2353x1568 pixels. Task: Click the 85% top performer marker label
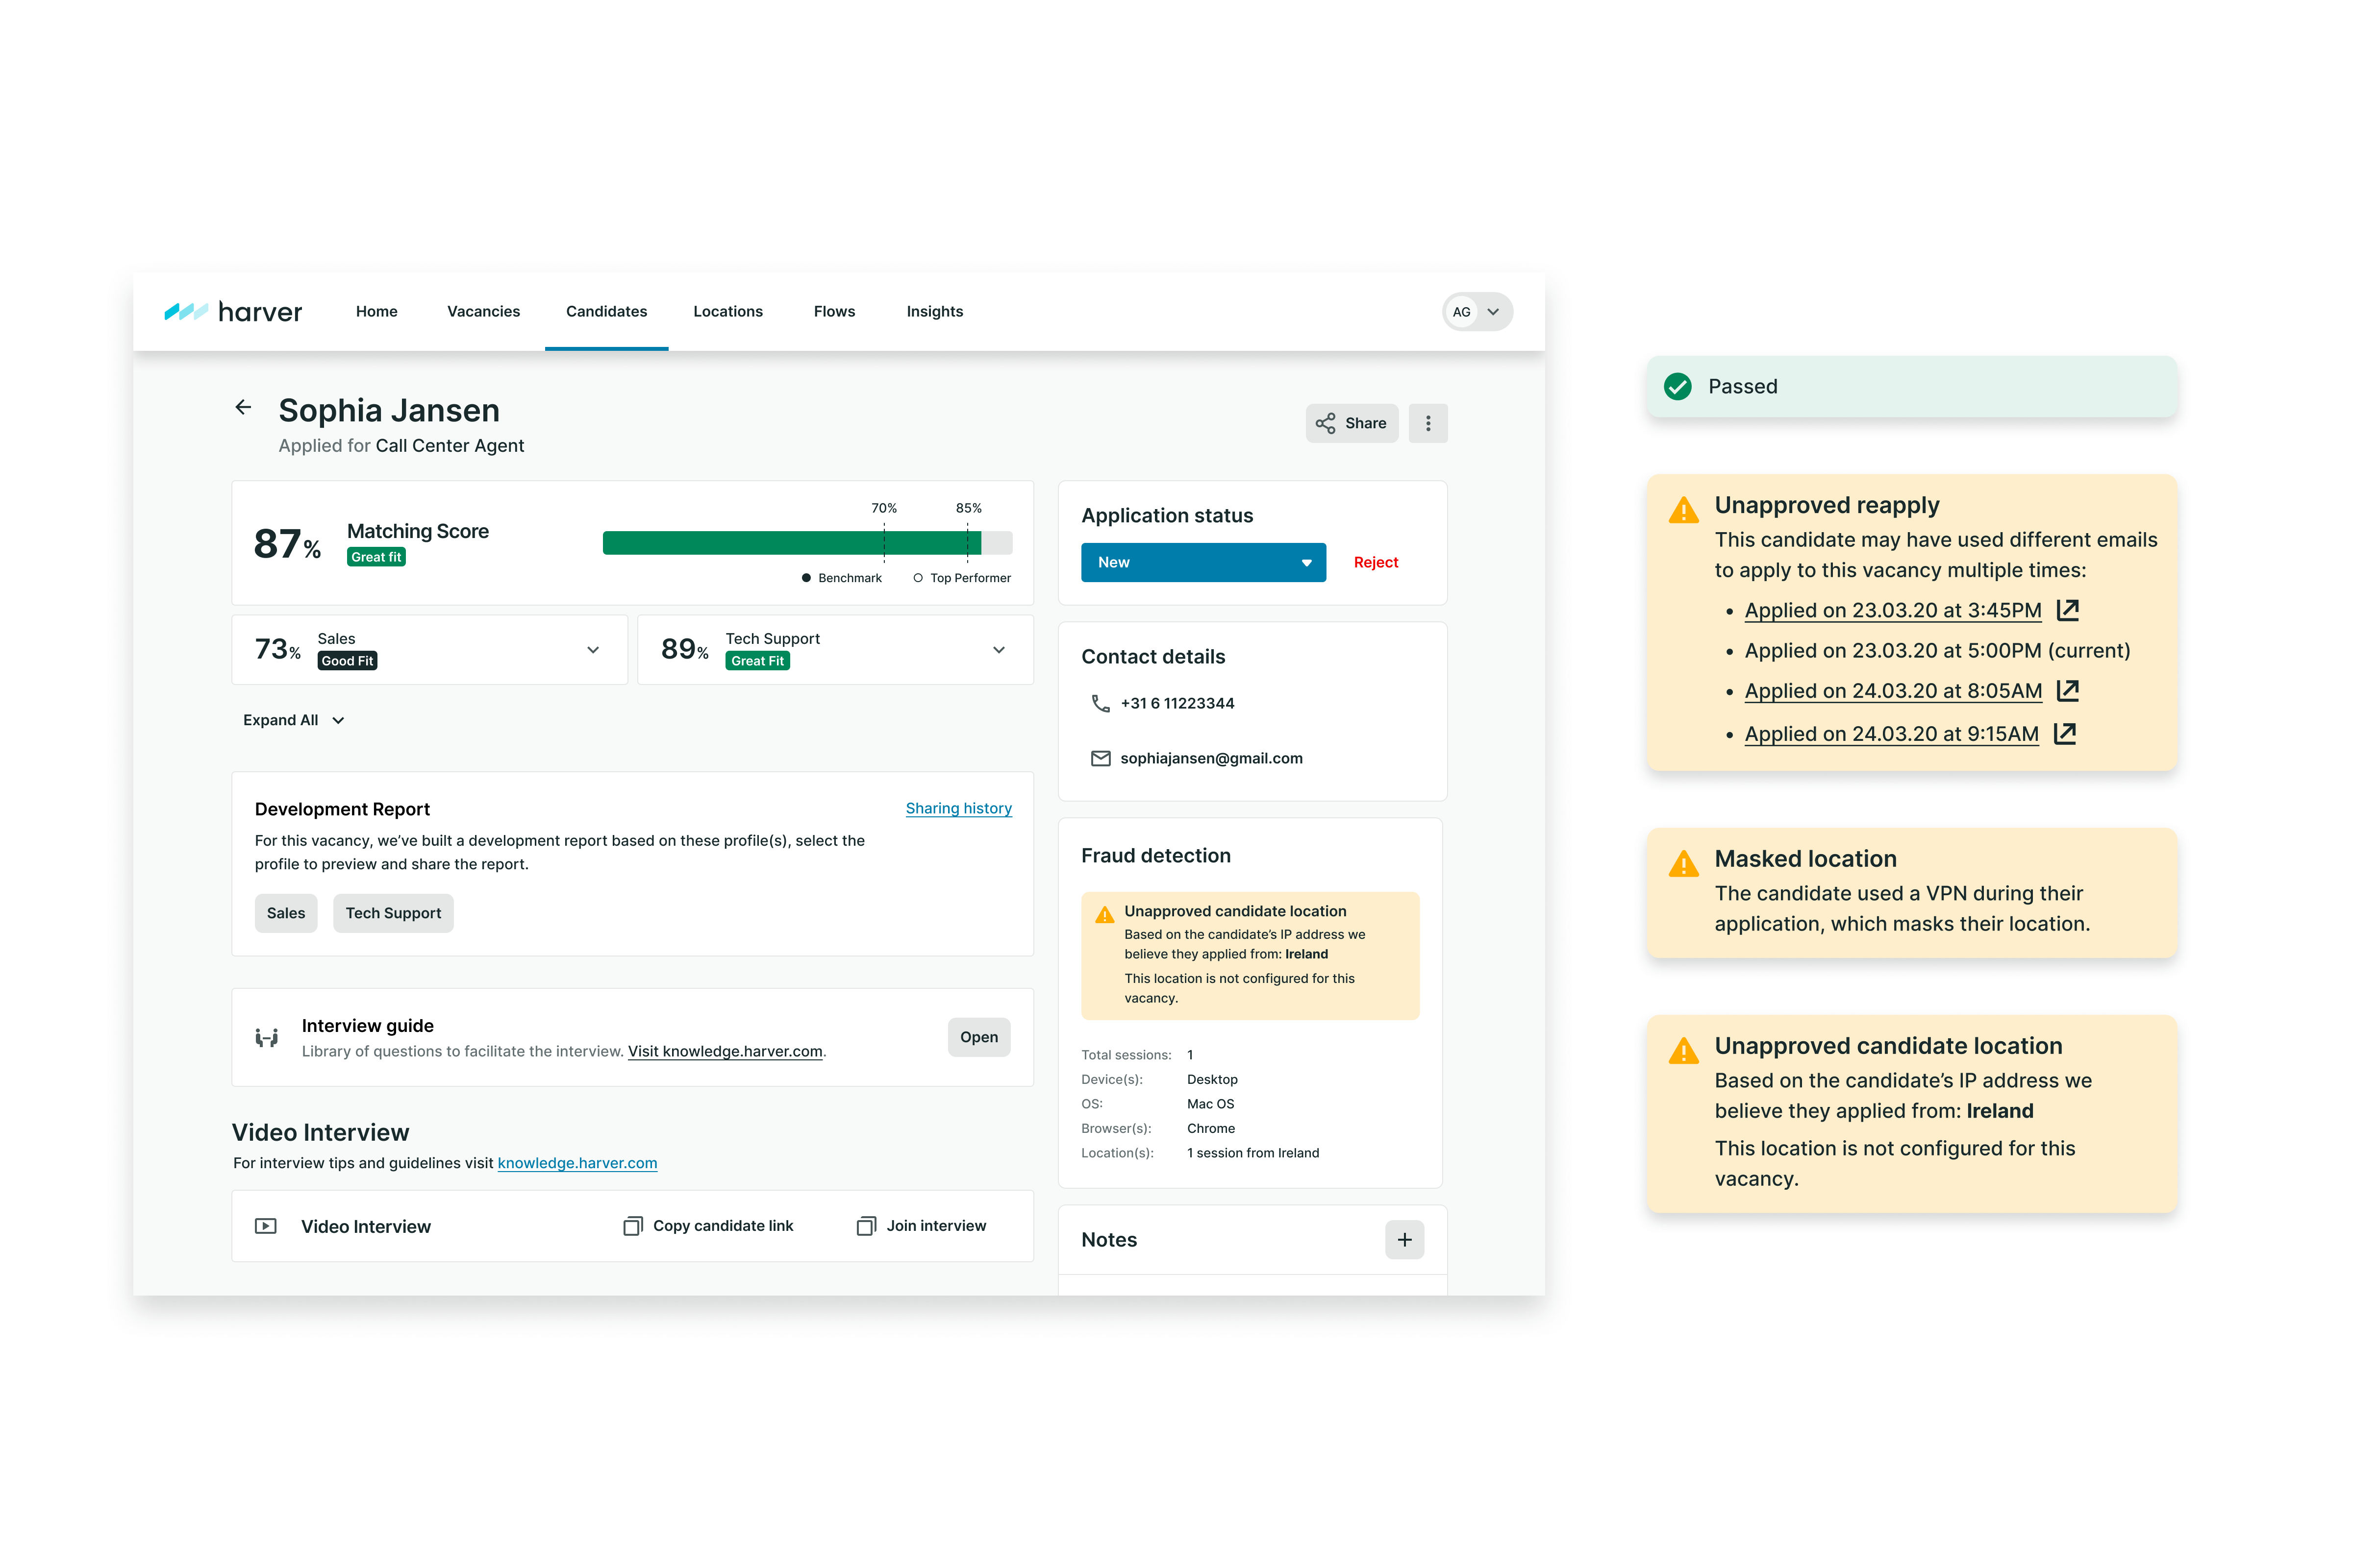click(x=969, y=508)
